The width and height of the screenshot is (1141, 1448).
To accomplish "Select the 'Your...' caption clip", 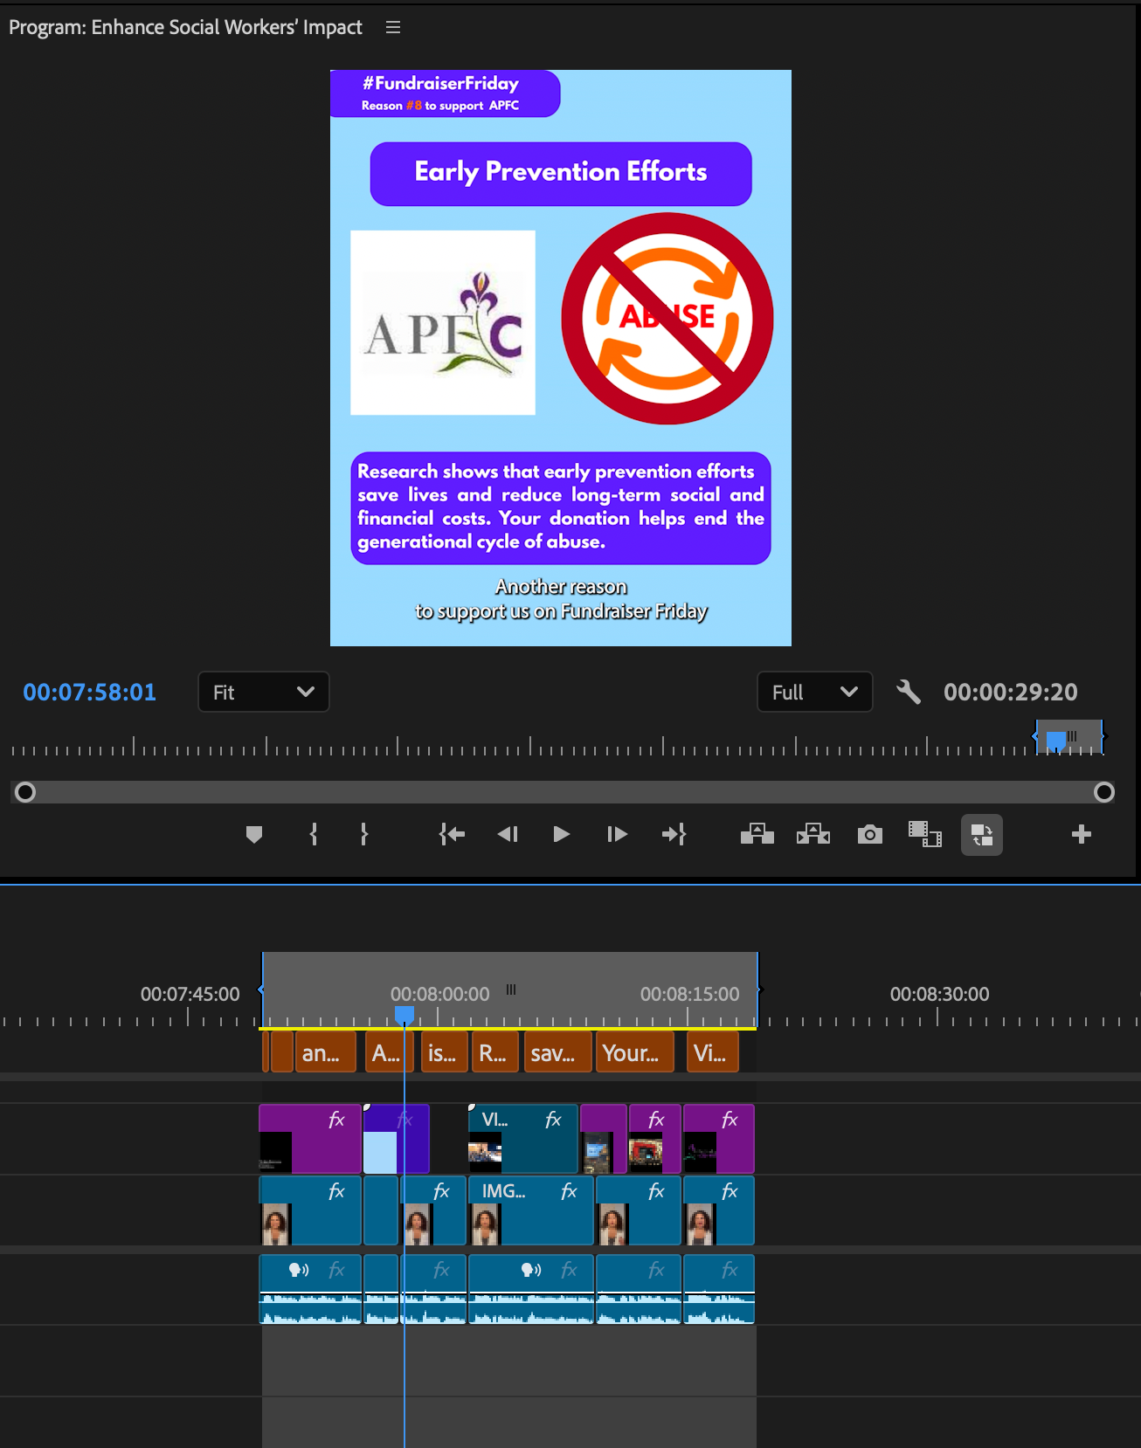I will 634,1052.
